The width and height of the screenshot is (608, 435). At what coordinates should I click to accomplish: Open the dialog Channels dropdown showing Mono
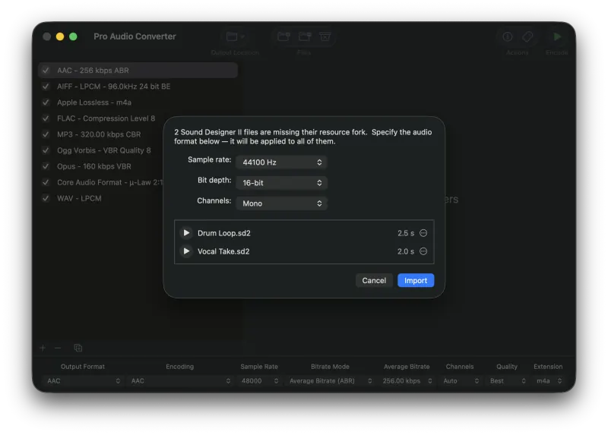pos(281,203)
